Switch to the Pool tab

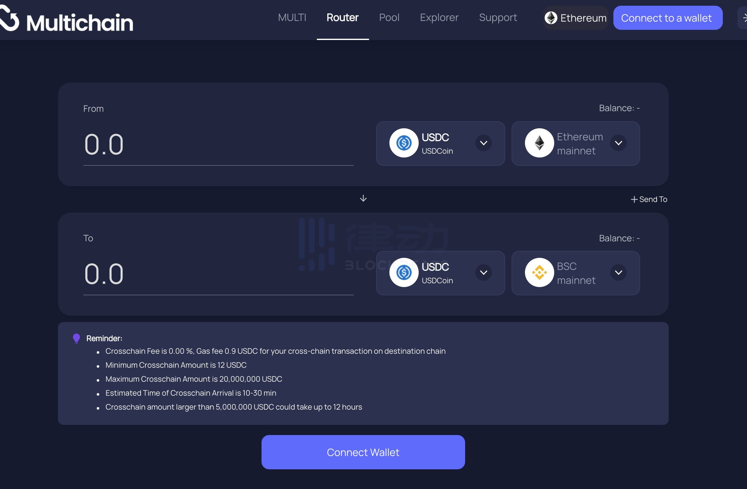click(389, 17)
